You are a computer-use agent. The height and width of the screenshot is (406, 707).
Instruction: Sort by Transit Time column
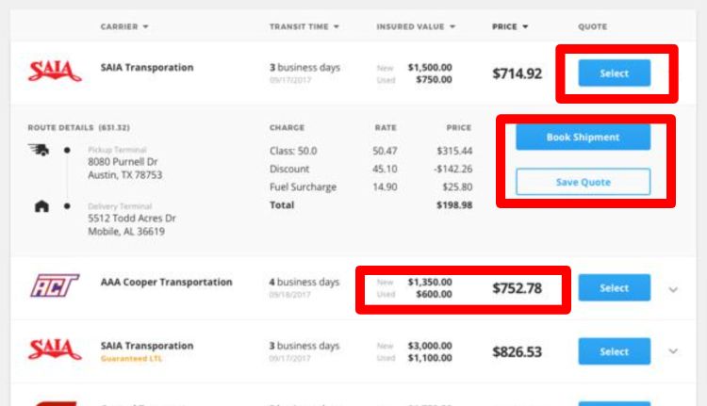(304, 26)
